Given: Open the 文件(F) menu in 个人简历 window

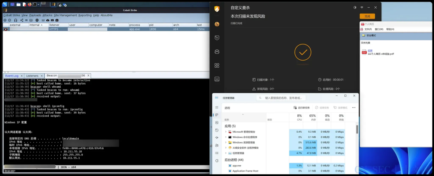Looking at the screenshot, I should point(368,29).
